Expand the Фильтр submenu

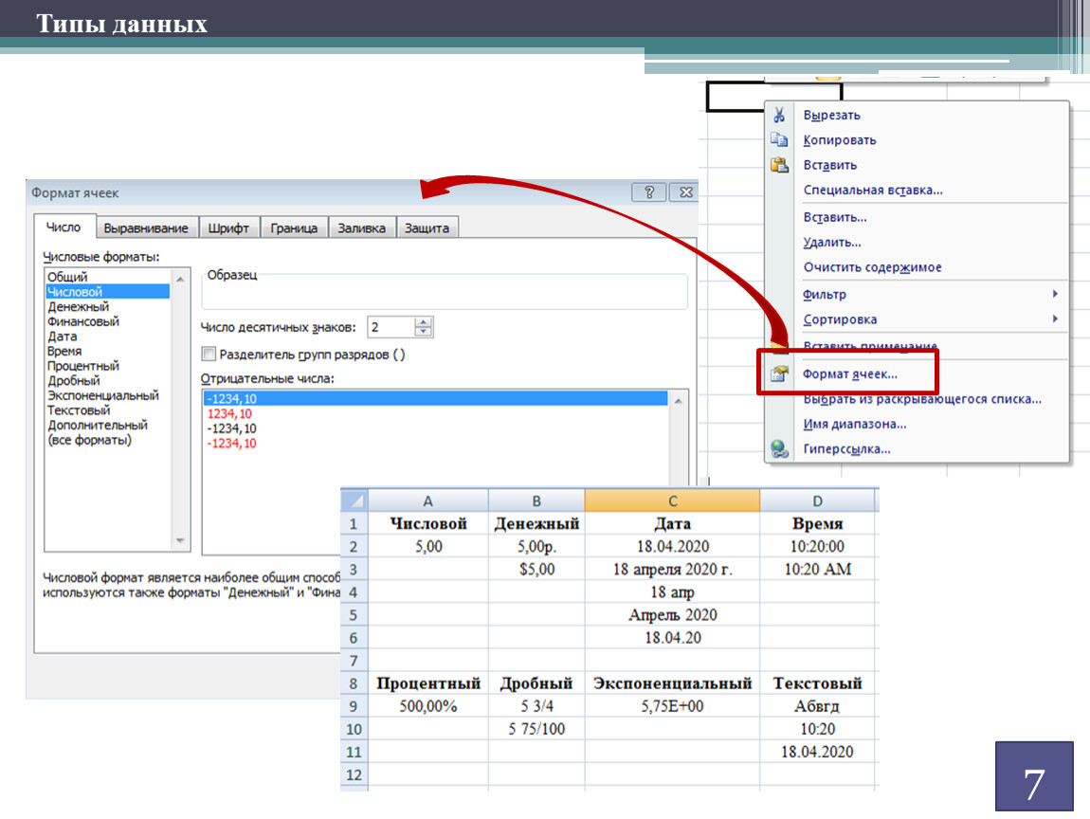[x=1054, y=295]
